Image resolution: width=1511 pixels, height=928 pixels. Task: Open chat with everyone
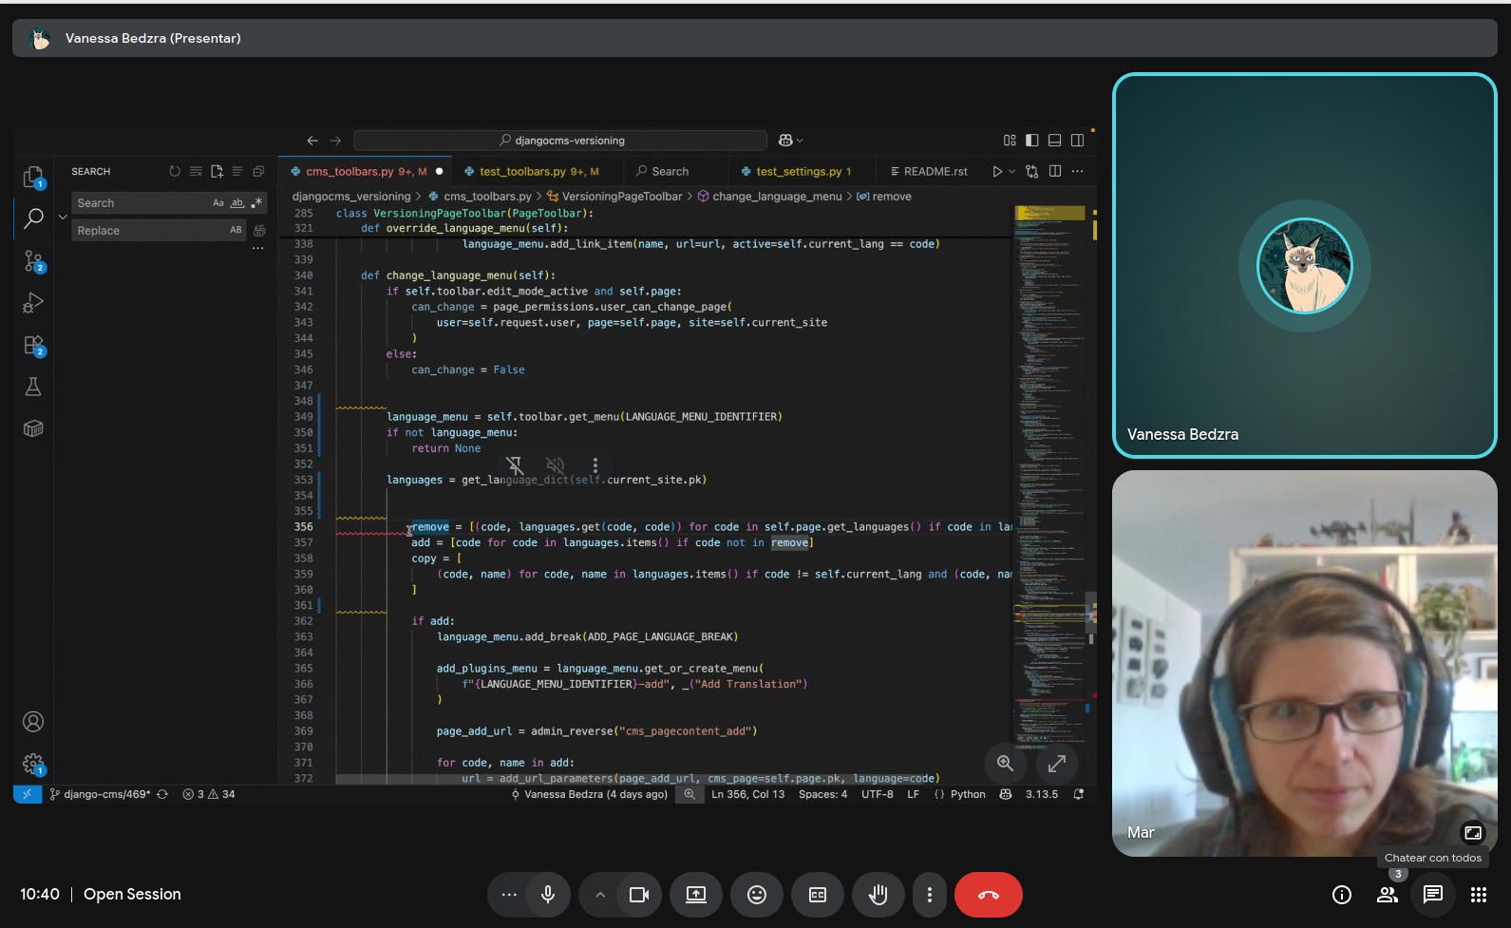pos(1433,895)
